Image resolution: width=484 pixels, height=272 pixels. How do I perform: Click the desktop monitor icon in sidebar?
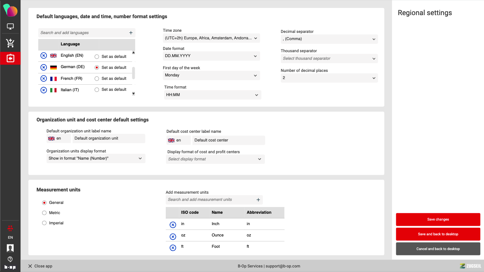(x=10, y=27)
